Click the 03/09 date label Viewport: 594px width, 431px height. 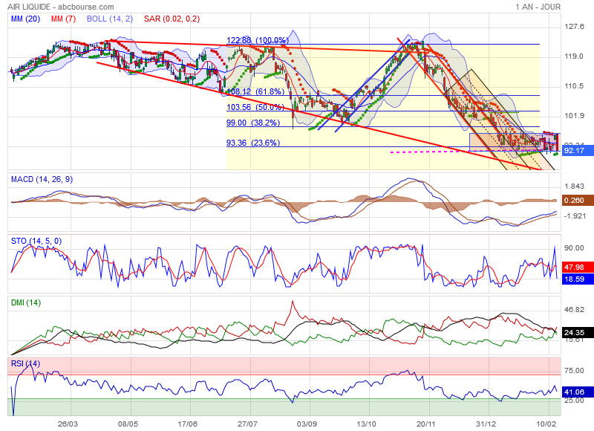tap(307, 424)
